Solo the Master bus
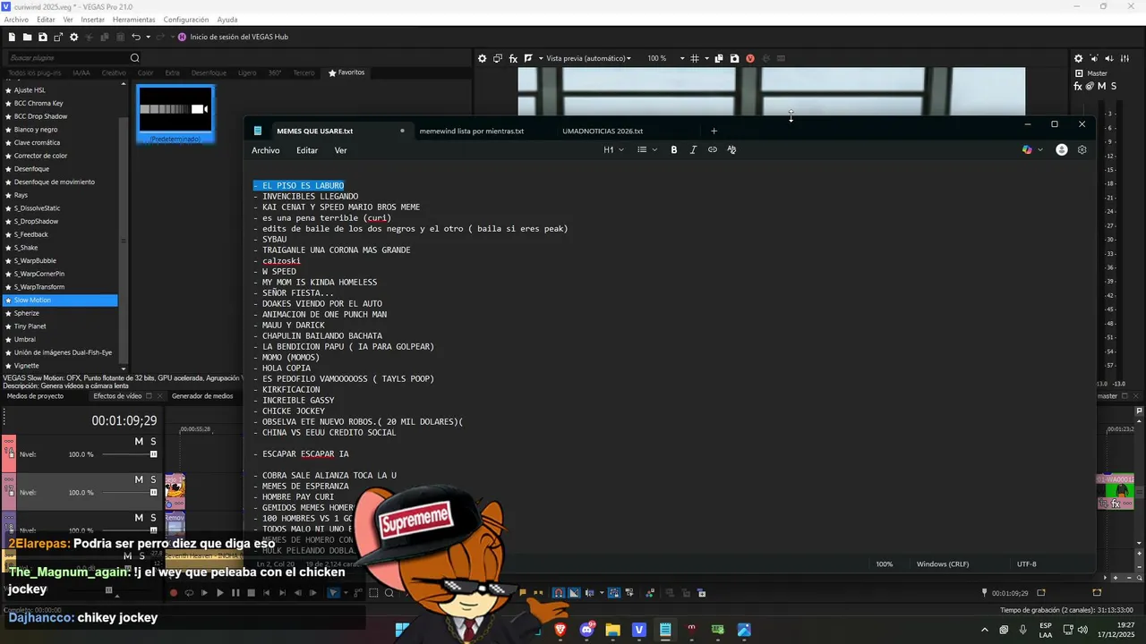This screenshot has width=1146, height=644. click(1113, 86)
